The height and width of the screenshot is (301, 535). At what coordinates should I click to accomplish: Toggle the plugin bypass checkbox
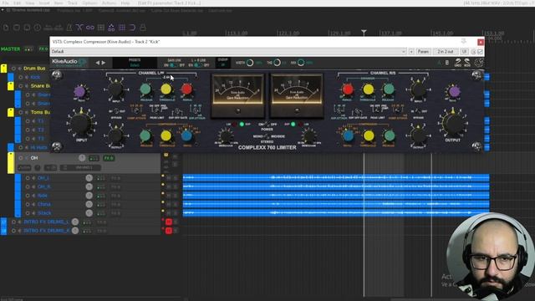tap(480, 52)
